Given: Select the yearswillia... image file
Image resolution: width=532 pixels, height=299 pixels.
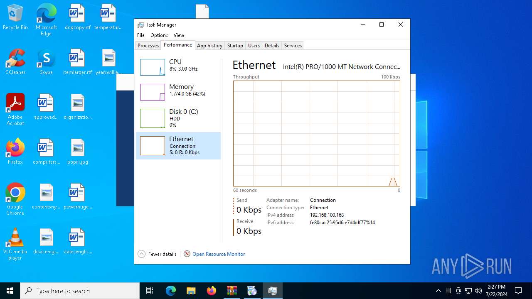Looking at the screenshot, I should tap(108, 62).
